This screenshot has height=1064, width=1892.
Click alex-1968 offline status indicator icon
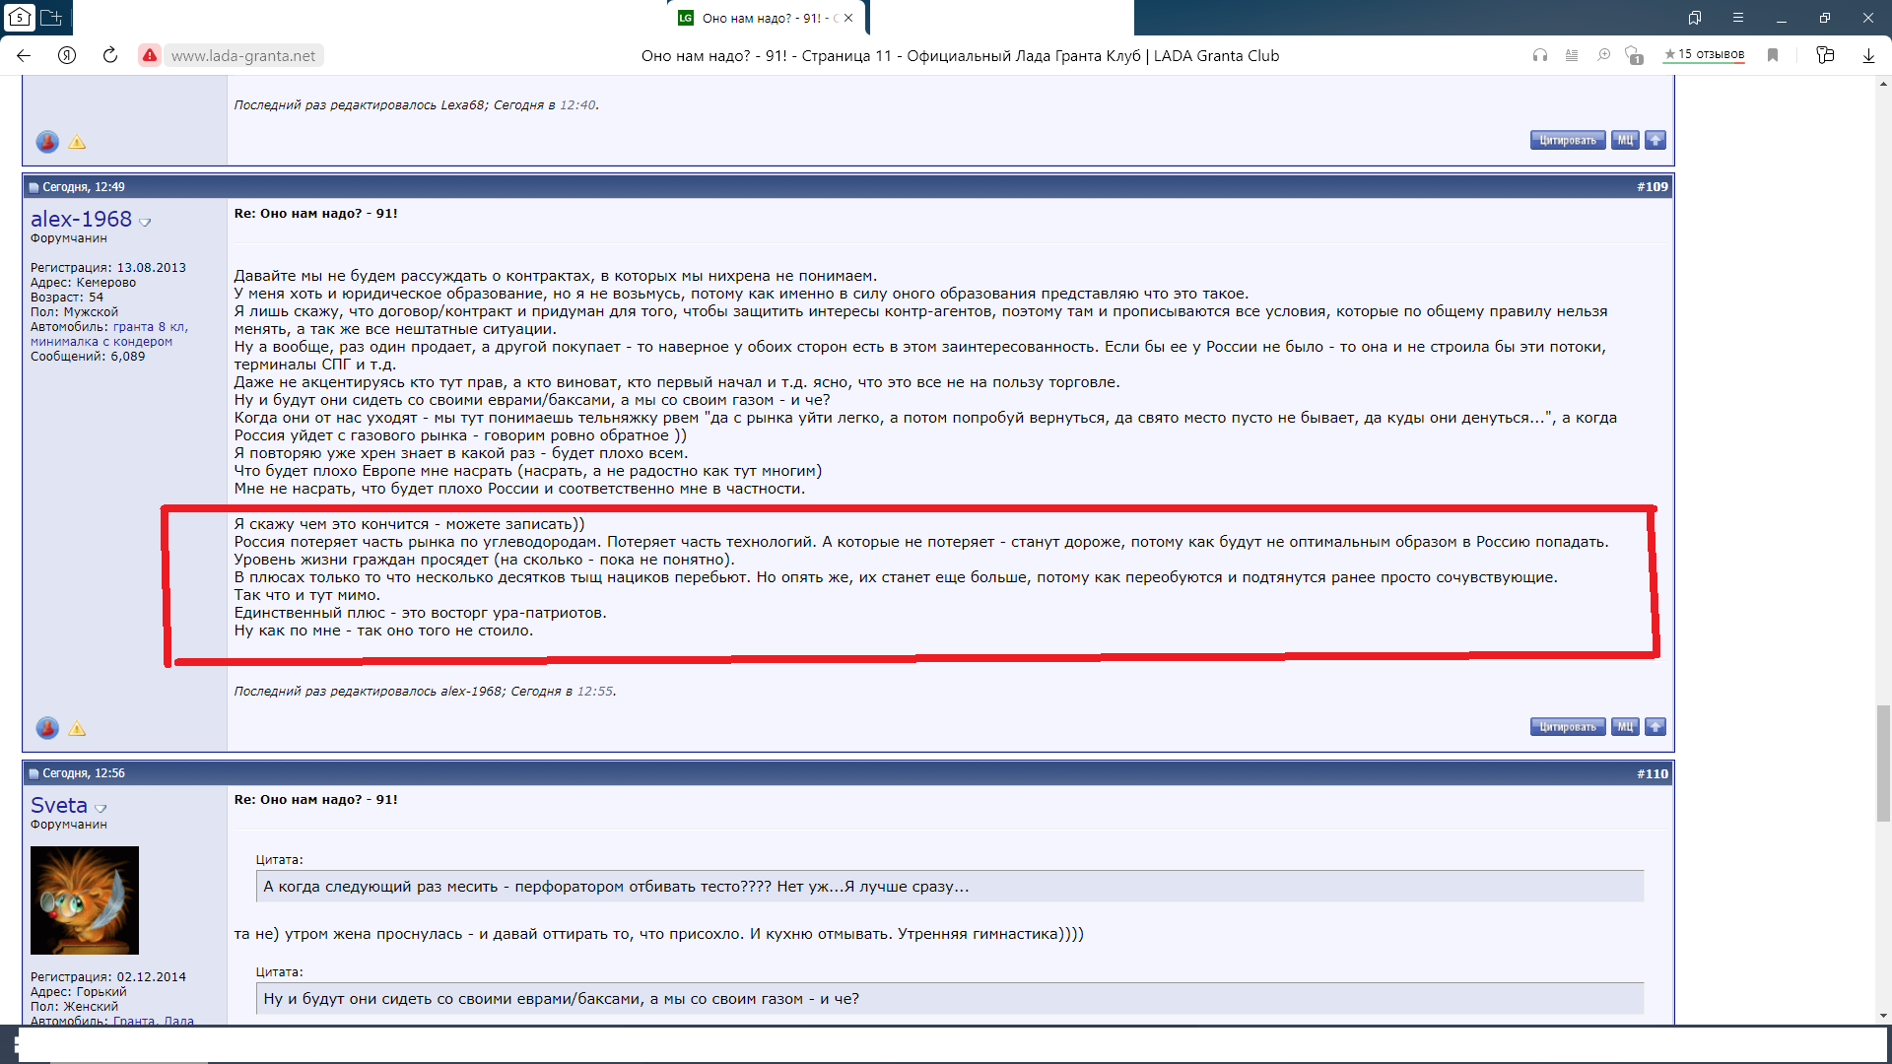click(46, 728)
